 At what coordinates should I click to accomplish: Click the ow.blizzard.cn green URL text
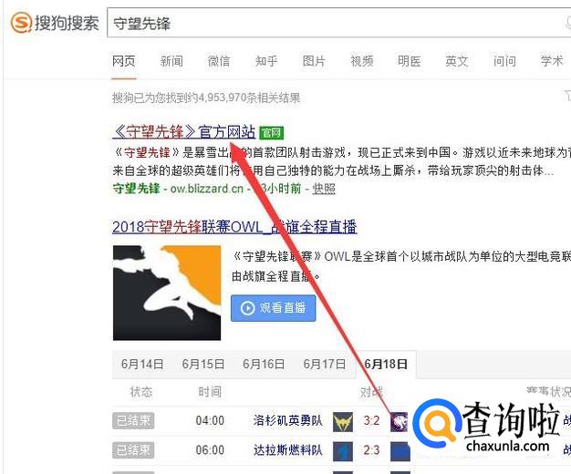[206, 189]
